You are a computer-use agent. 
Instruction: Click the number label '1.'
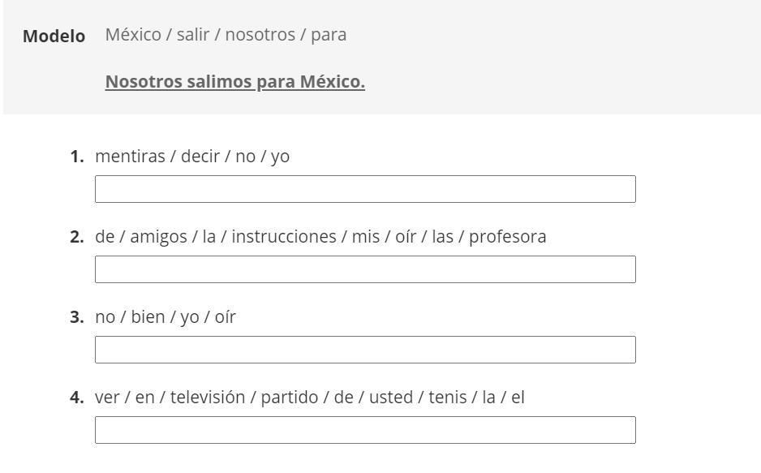tap(77, 157)
